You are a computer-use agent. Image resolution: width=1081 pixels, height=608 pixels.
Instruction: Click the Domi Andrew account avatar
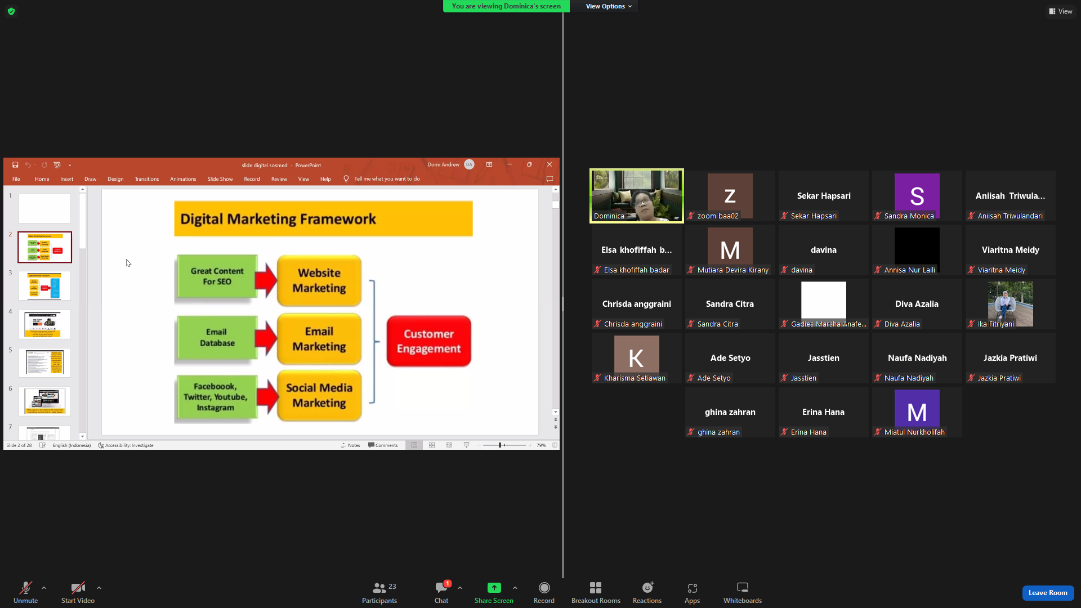tap(469, 164)
